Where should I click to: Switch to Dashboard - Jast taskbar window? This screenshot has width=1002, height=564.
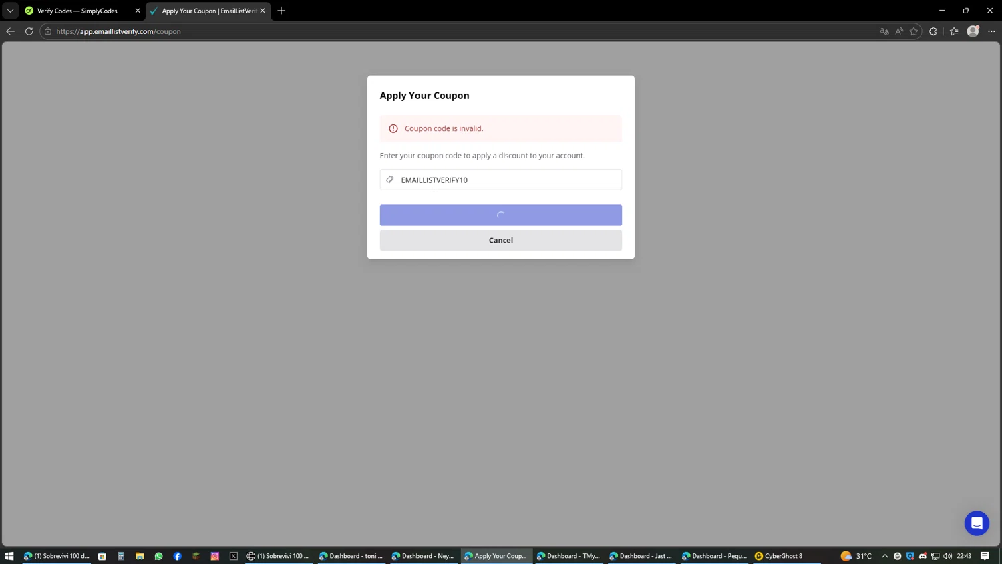tap(641, 556)
